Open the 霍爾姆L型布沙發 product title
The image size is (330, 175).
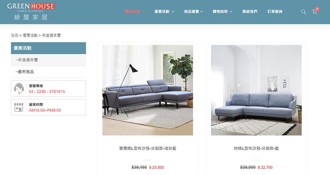147,148
